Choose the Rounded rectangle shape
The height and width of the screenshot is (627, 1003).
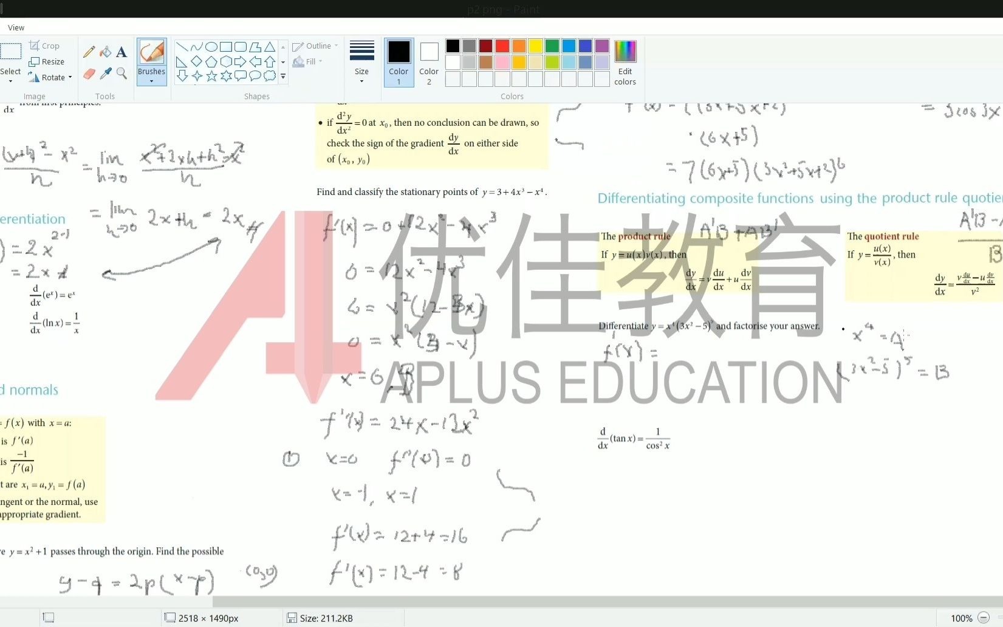(241, 47)
